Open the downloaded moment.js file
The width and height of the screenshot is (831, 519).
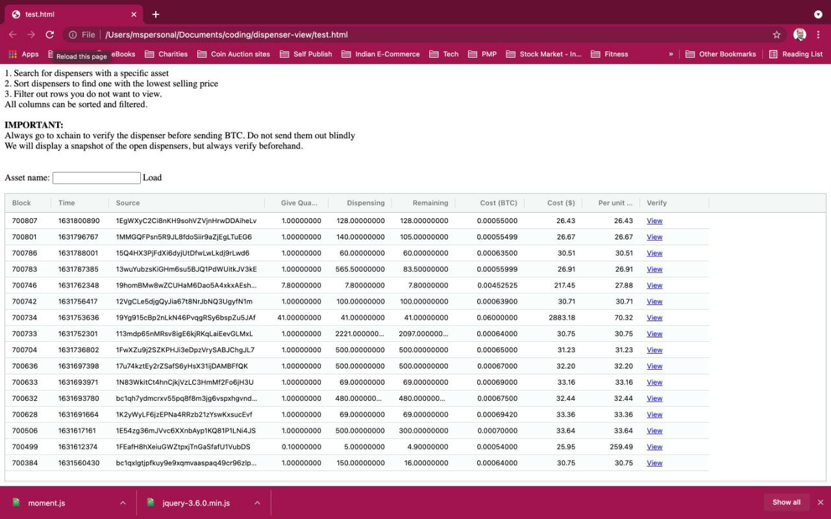pos(46,503)
